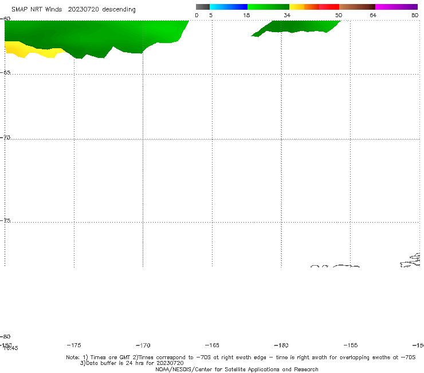Click the word 'descending' in the title
Screen dimensions: 424x373
pyautogui.click(x=119, y=10)
